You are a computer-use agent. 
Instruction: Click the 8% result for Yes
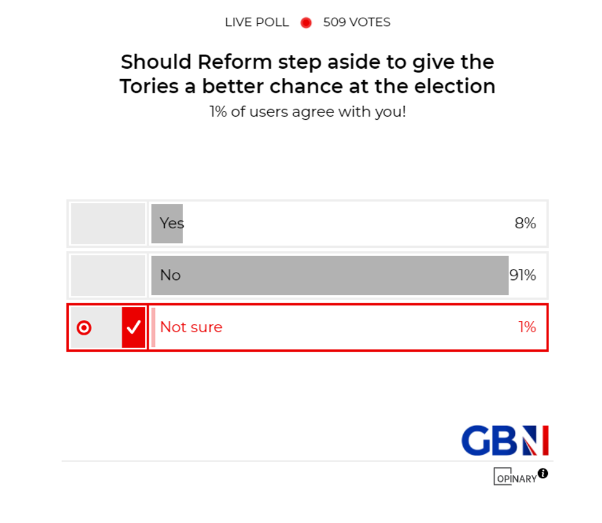tap(525, 223)
